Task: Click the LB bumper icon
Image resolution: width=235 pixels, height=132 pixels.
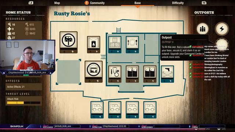Action: 31,3
